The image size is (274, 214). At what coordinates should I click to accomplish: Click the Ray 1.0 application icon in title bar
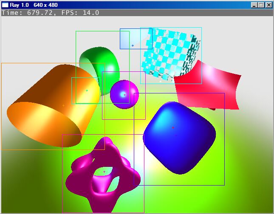(x=5, y=5)
